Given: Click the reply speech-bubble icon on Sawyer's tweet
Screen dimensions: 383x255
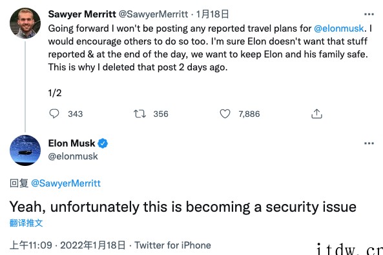Looking at the screenshot, I should (54, 114).
